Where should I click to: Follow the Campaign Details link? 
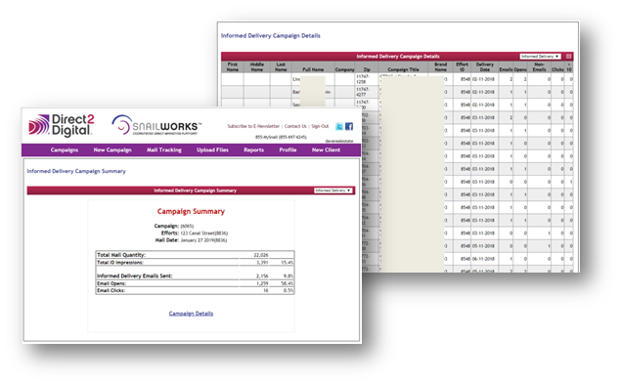pyautogui.click(x=191, y=314)
